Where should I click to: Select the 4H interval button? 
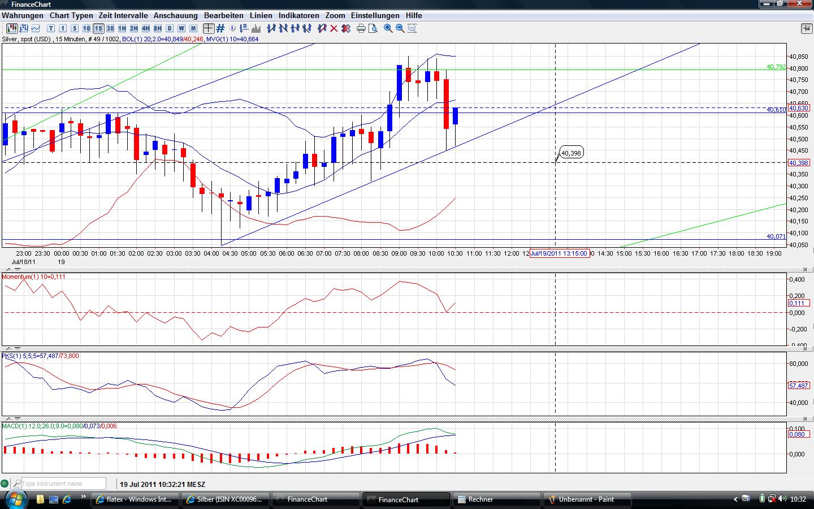pos(146,28)
